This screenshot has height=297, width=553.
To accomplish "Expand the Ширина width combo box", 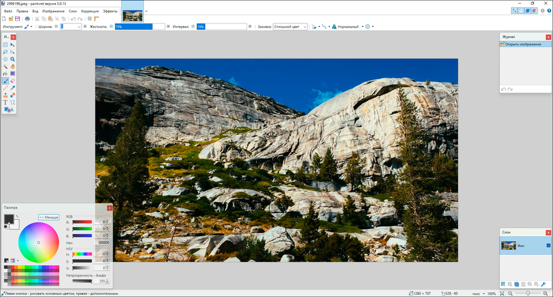I will click(x=78, y=26).
